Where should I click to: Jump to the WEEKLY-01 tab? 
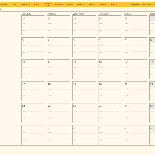click(x=70, y=5)
